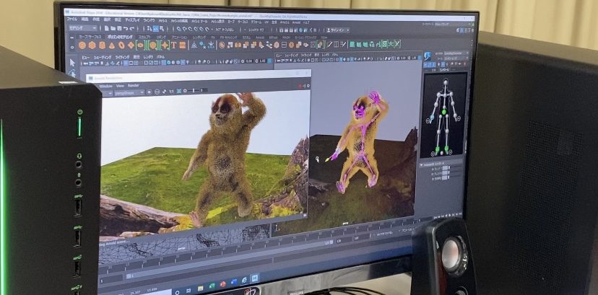
Task: Adjust the exposure slider in Arnold RenderView
Action: [x=195, y=89]
